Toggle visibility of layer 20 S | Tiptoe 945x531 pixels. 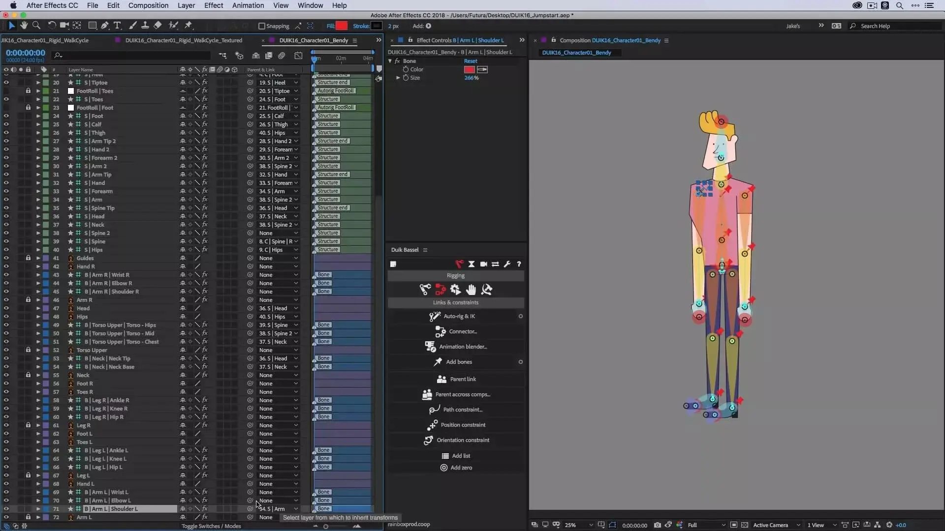(6, 83)
